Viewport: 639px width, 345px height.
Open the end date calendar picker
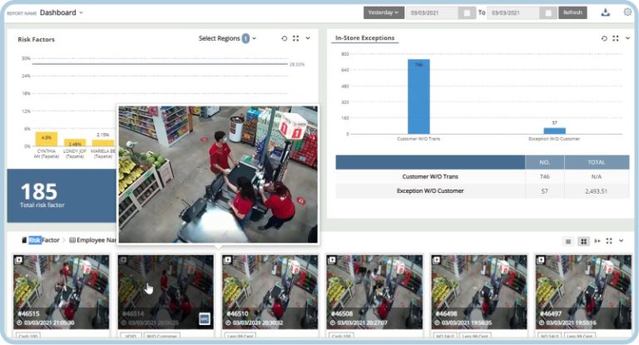pyautogui.click(x=548, y=12)
